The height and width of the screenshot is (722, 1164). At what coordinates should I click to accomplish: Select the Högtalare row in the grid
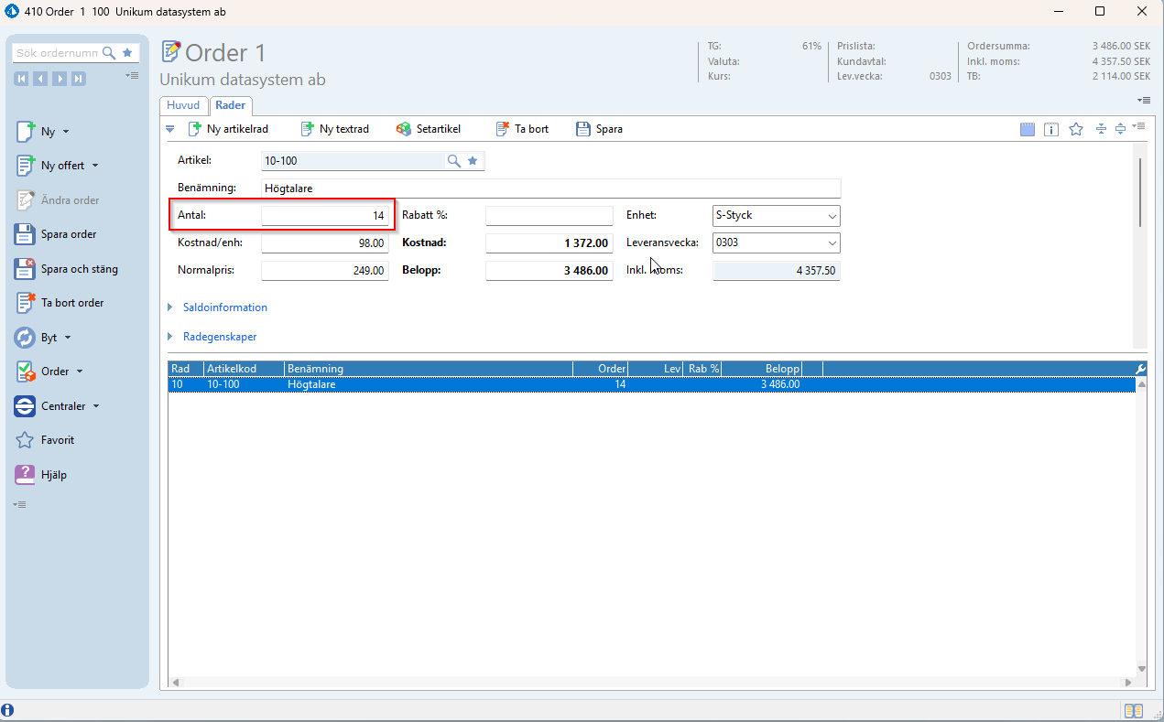pyautogui.click(x=311, y=384)
